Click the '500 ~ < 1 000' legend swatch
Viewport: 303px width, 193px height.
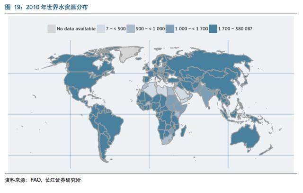coord(131,28)
